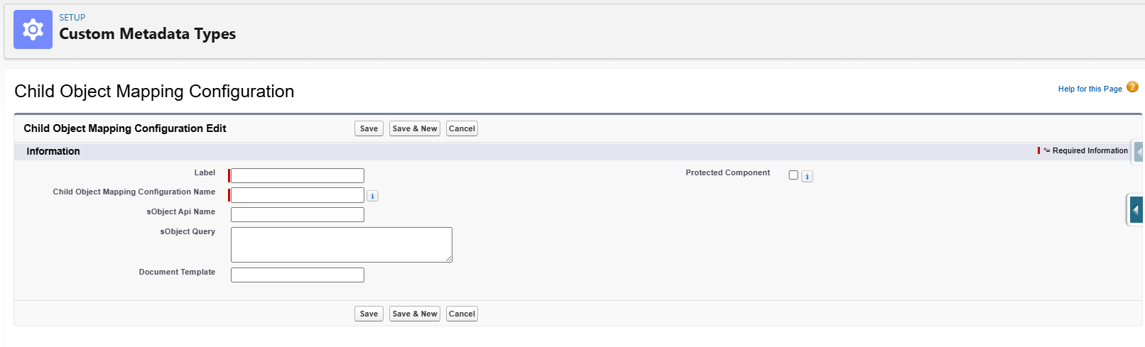The image size is (1145, 347).
Task: Click the Setup gear icon
Action: click(x=33, y=29)
